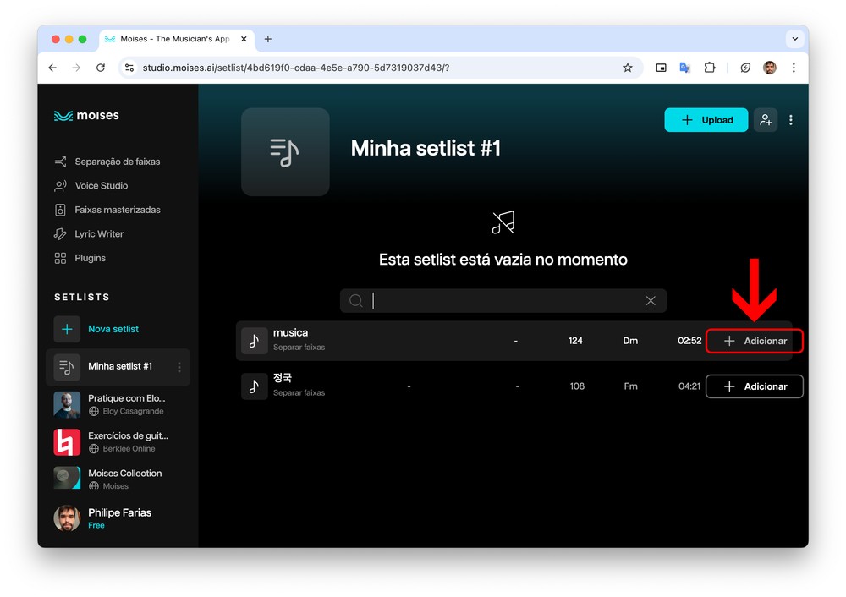Select the Moises - The Musician's App tab

pos(175,39)
